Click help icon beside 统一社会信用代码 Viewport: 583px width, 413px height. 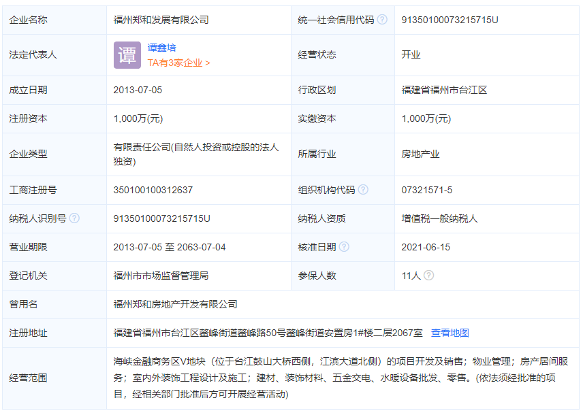(382, 20)
